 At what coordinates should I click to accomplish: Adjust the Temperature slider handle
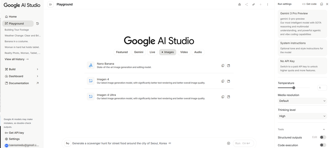[x=294, y=88]
